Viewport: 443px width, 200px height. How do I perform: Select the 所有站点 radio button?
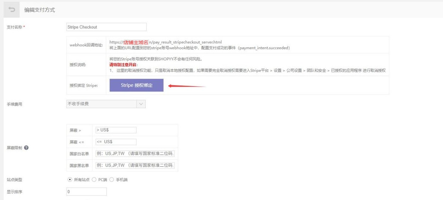point(70,180)
